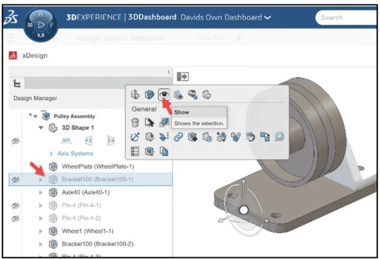Click the Delete trash can icon

tap(135, 123)
